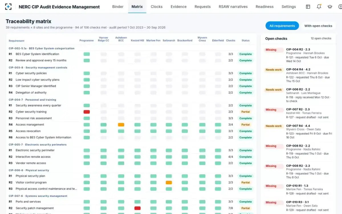
Task: Open the Settings tab
Action: [289, 7]
